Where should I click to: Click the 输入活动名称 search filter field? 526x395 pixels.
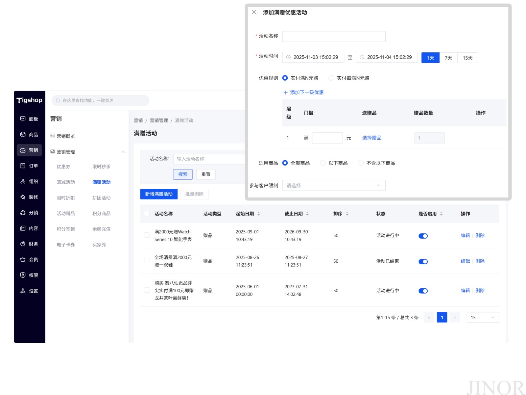209,159
